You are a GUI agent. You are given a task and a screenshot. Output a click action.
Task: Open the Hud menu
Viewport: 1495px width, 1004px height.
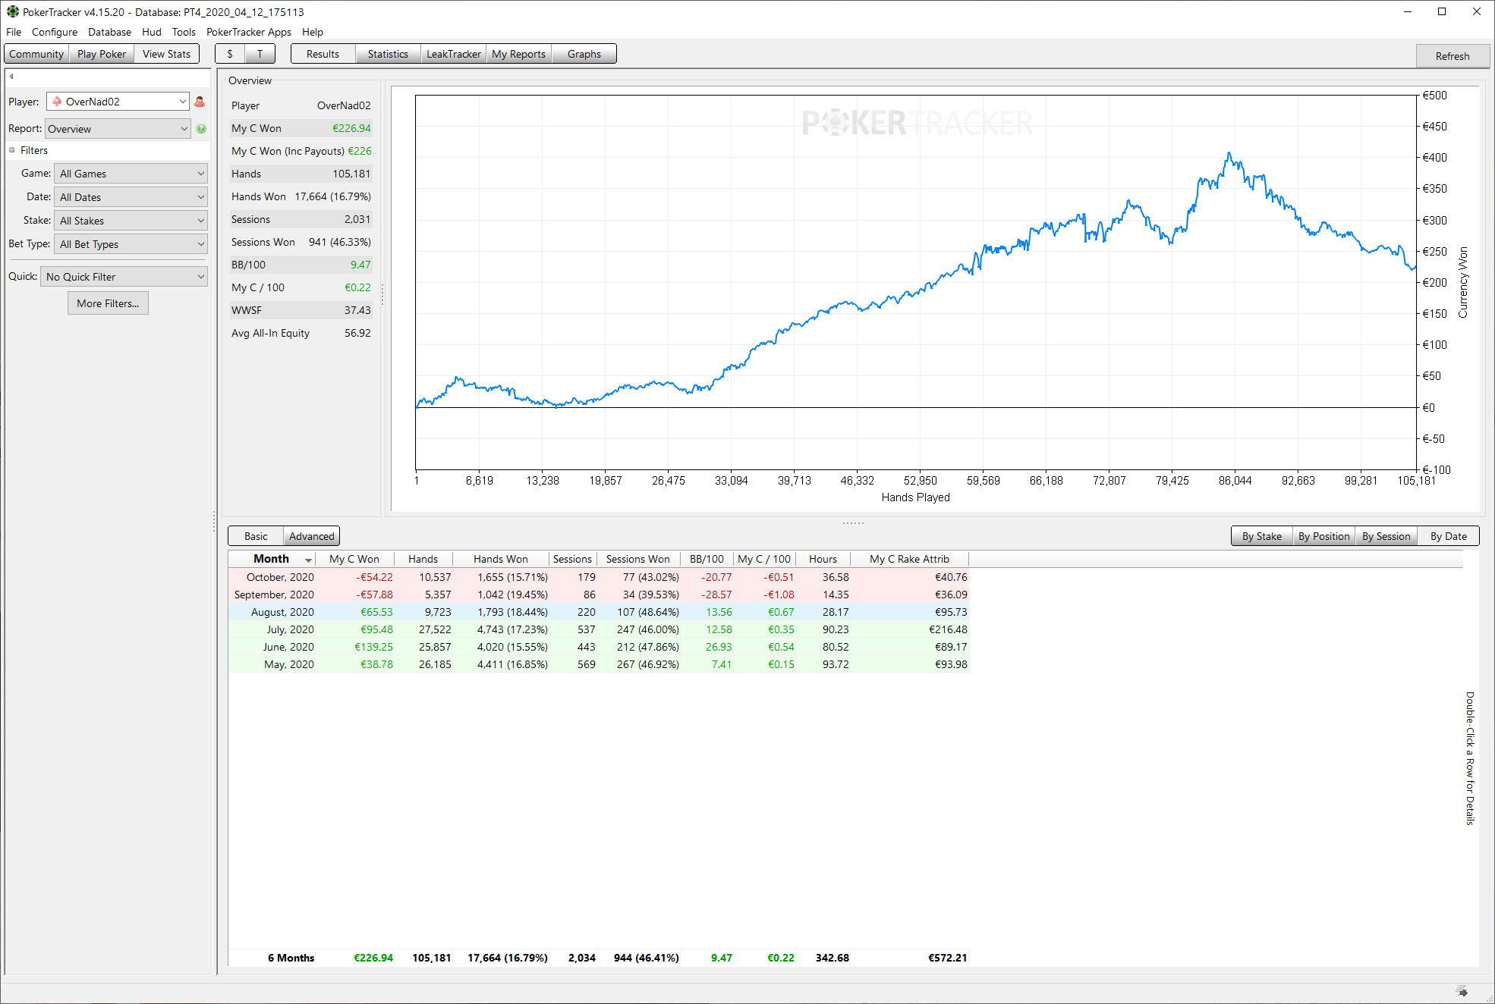(151, 32)
